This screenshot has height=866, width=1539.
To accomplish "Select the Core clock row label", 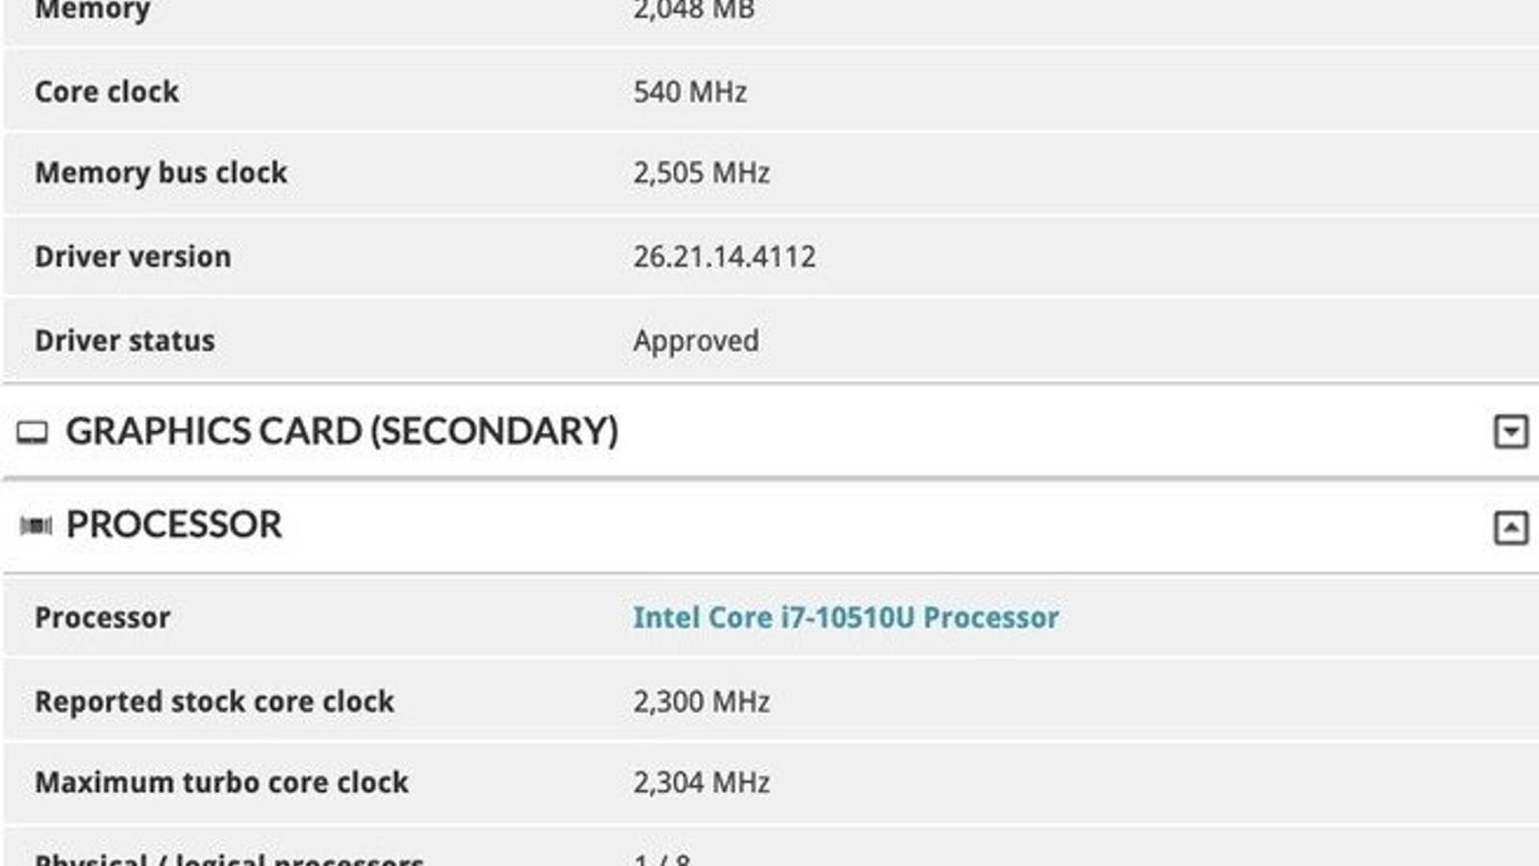I will click(107, 91).
